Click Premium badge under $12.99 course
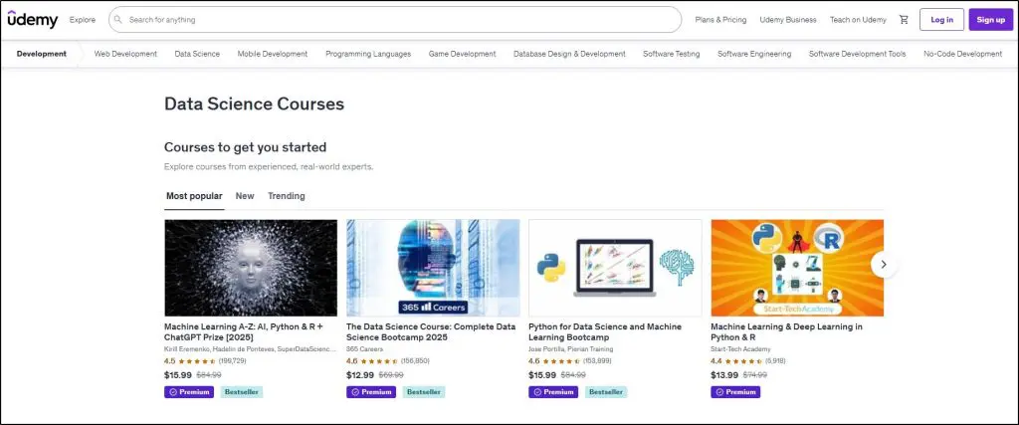 (x=371, y=392)
